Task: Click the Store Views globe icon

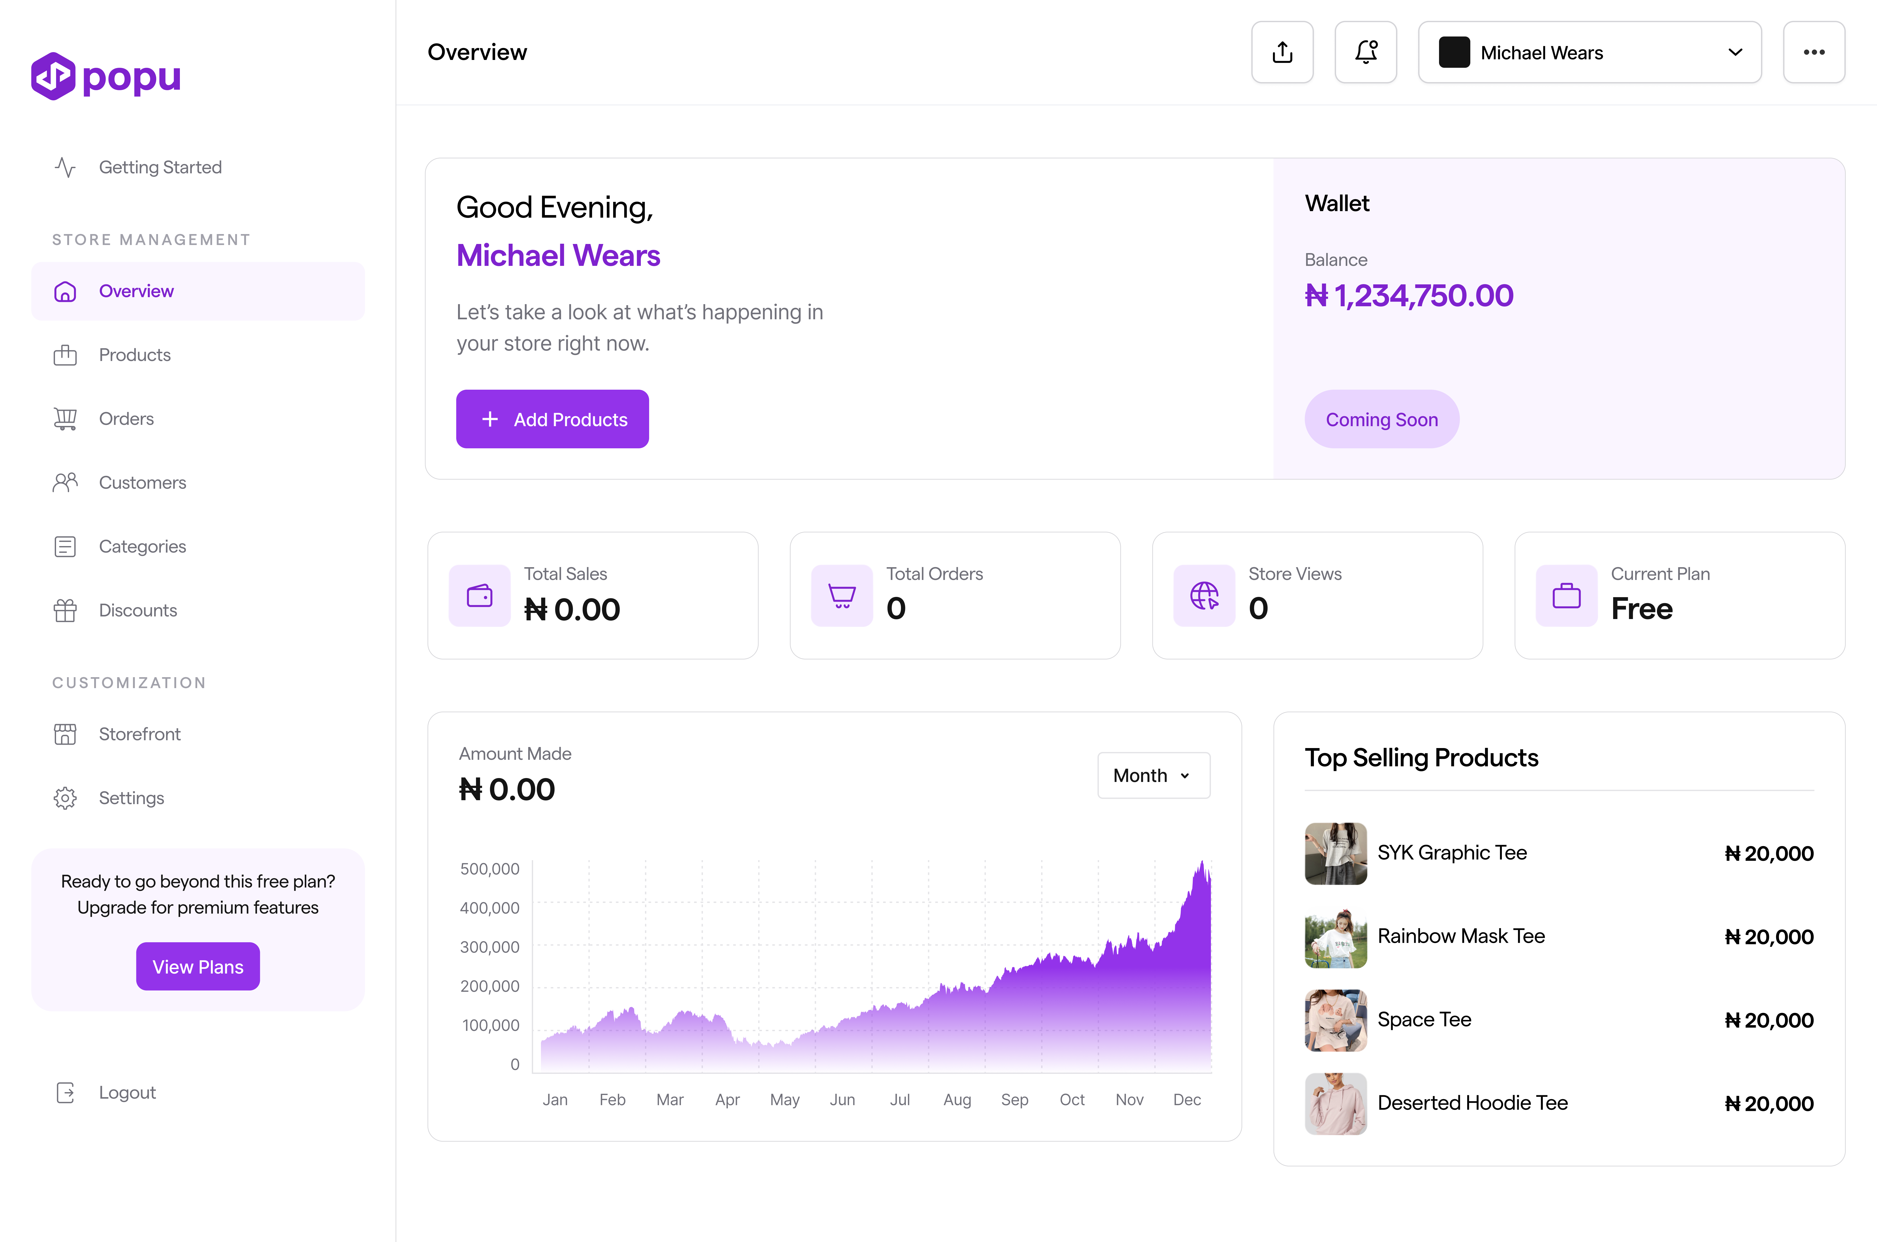Action: [1204, 596]
